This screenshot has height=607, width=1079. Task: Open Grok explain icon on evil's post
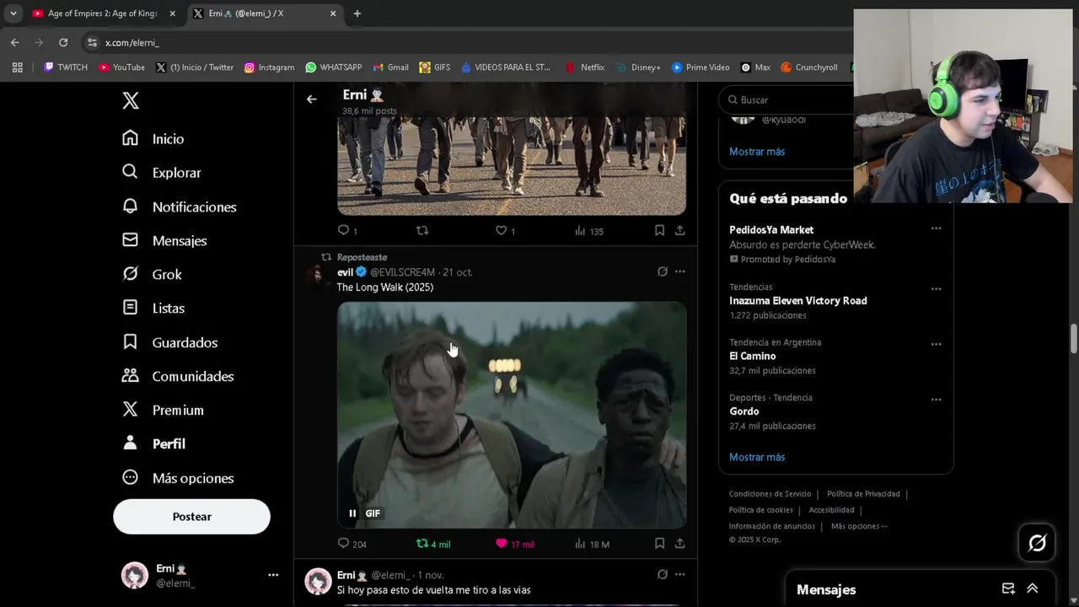click(x=662, y=271)
